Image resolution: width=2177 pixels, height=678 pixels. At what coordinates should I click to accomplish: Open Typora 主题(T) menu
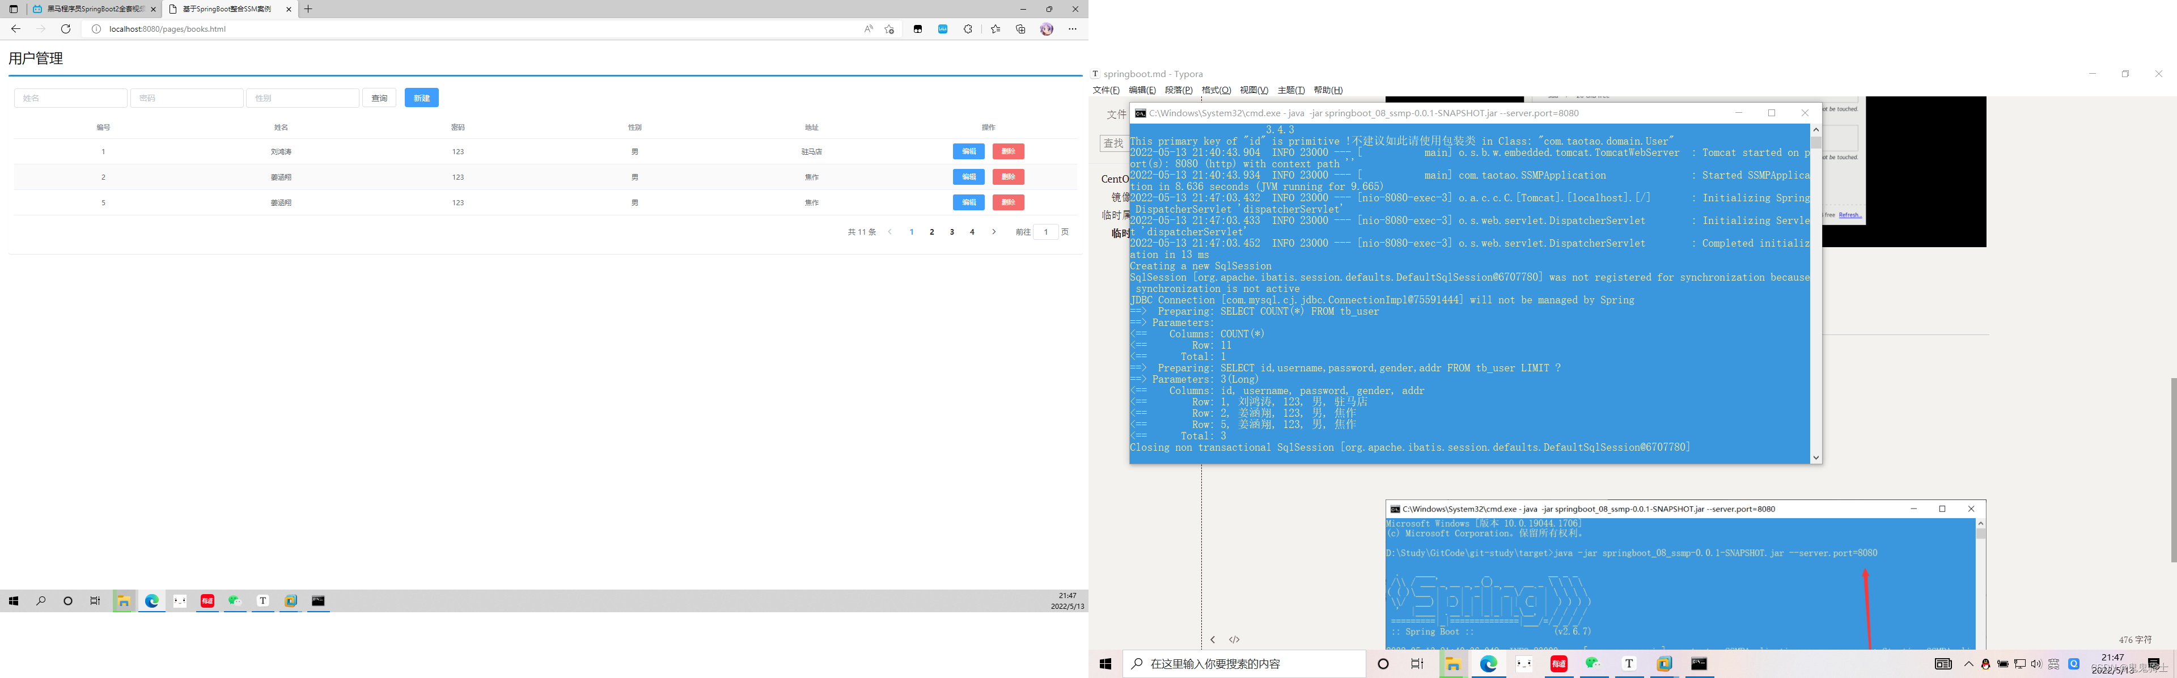click(x=1291, y=91)
